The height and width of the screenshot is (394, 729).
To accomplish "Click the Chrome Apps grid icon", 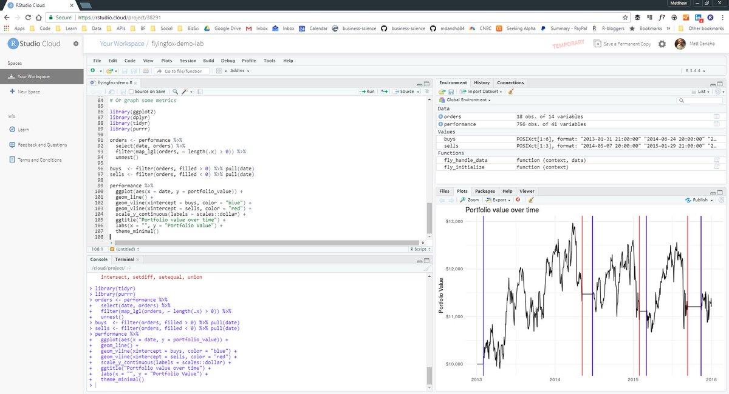I will pos(7,28).
